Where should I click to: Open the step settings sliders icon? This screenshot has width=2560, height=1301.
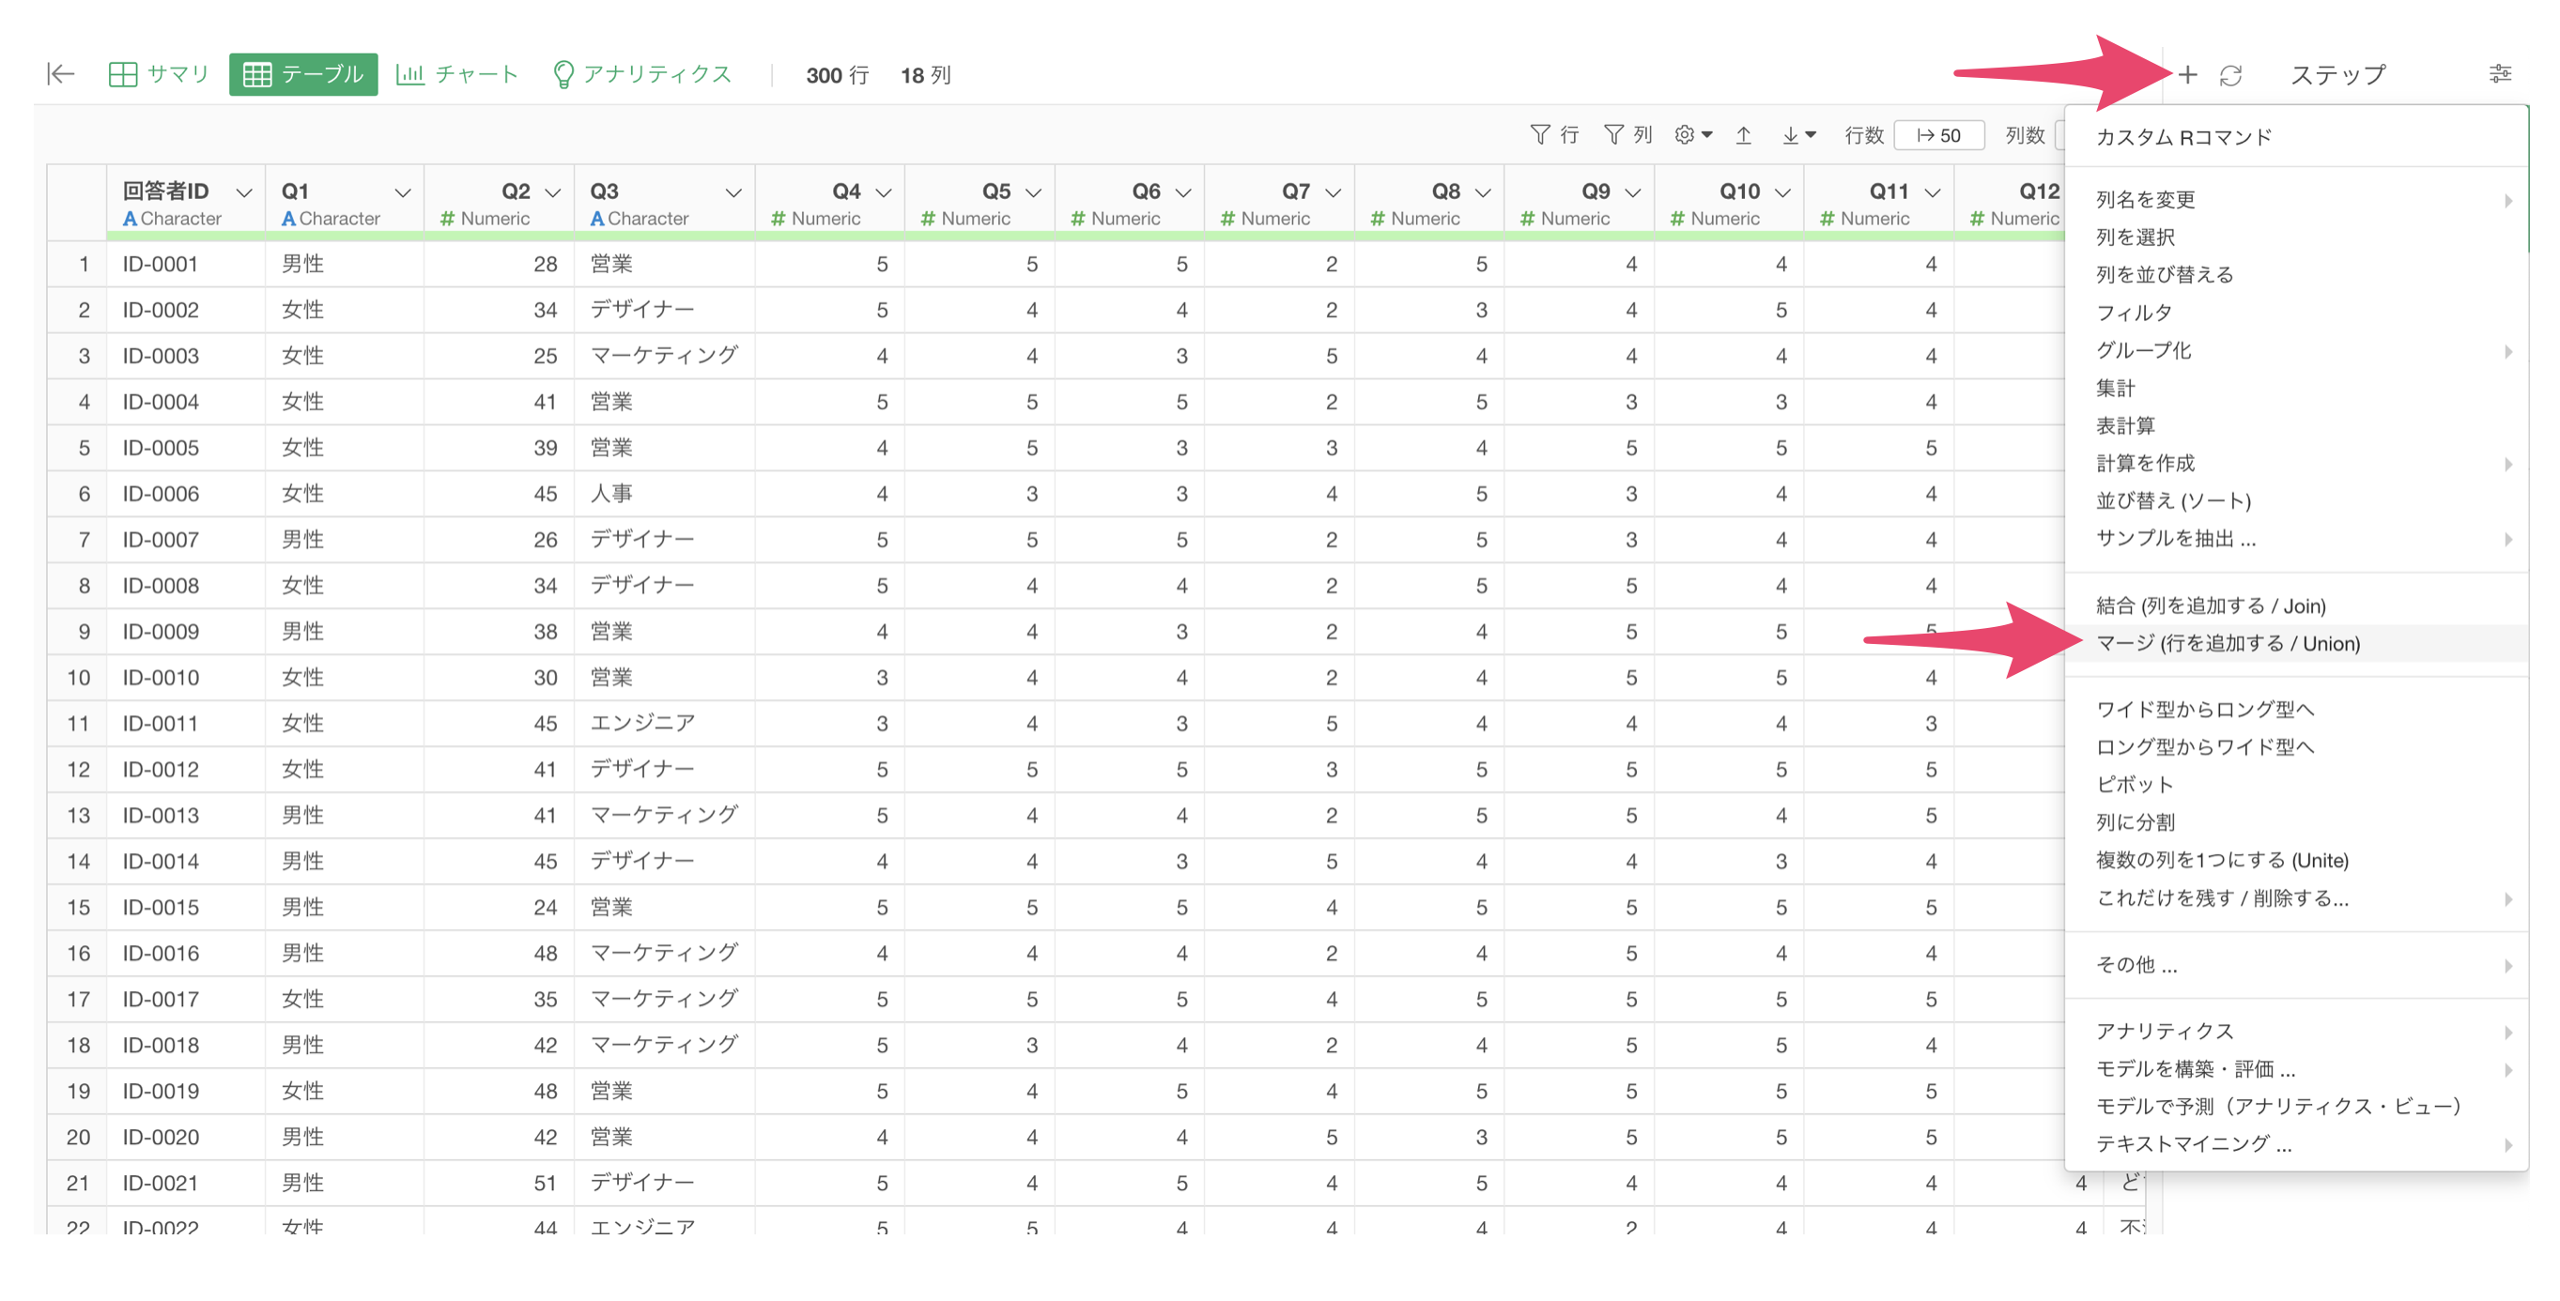tap(2499, 73)
